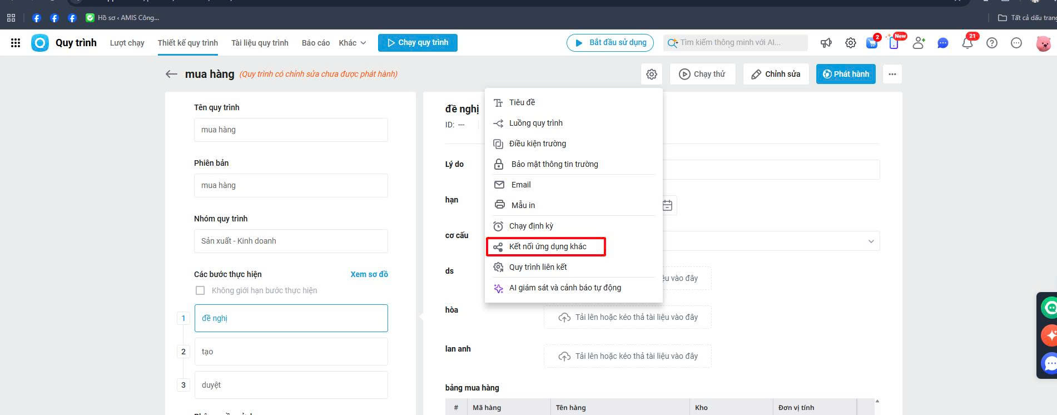
Task: Click the Lý do input field
Action: [x=771, y=170]
